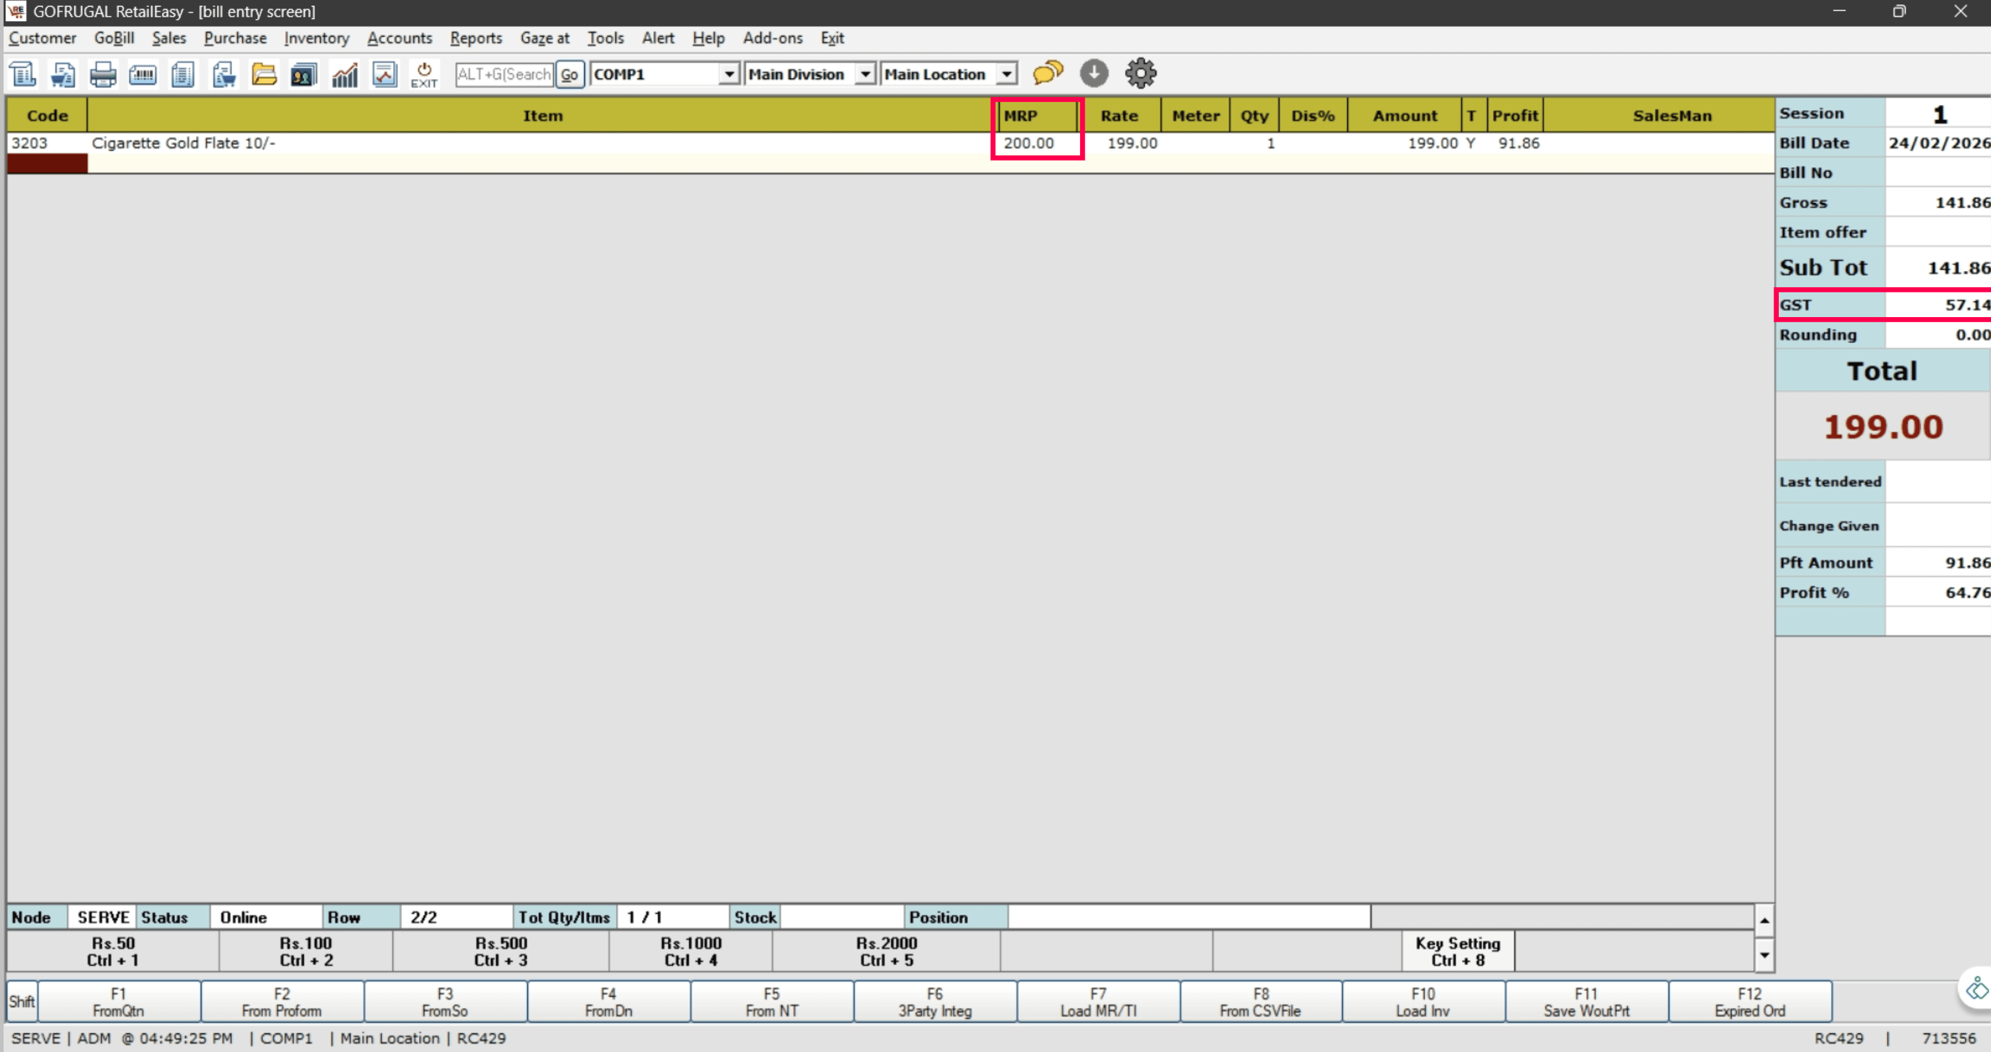
Task: Expand the Main Division dropdown
Action: 865,74
